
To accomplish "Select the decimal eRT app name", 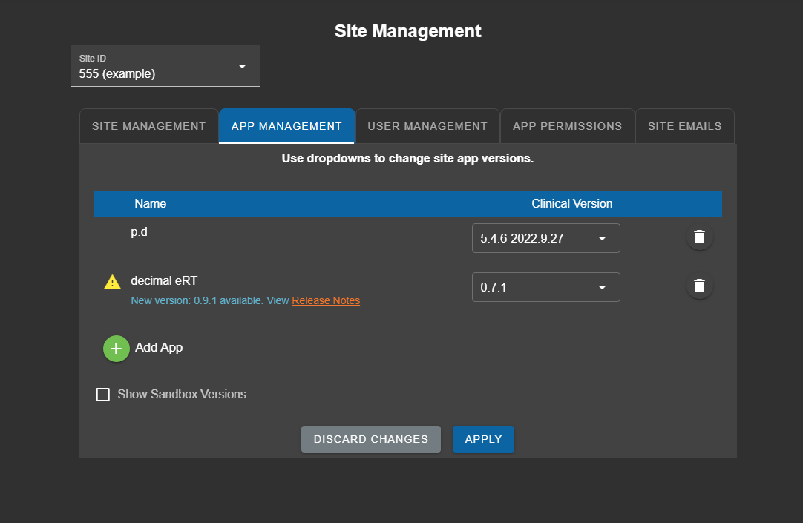I will pos(164,281).
